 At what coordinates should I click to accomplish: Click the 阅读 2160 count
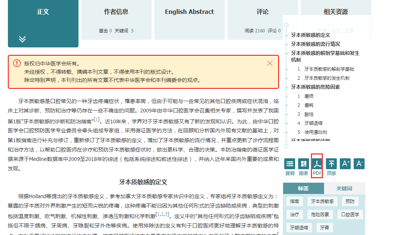pos(255,31)
